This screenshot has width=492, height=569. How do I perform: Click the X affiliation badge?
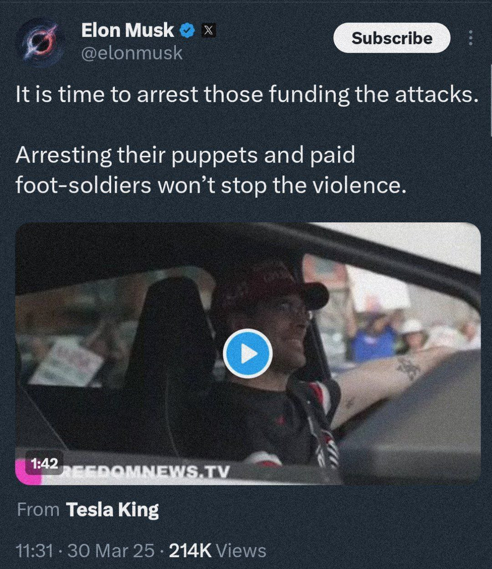click(x=208, y=31)
